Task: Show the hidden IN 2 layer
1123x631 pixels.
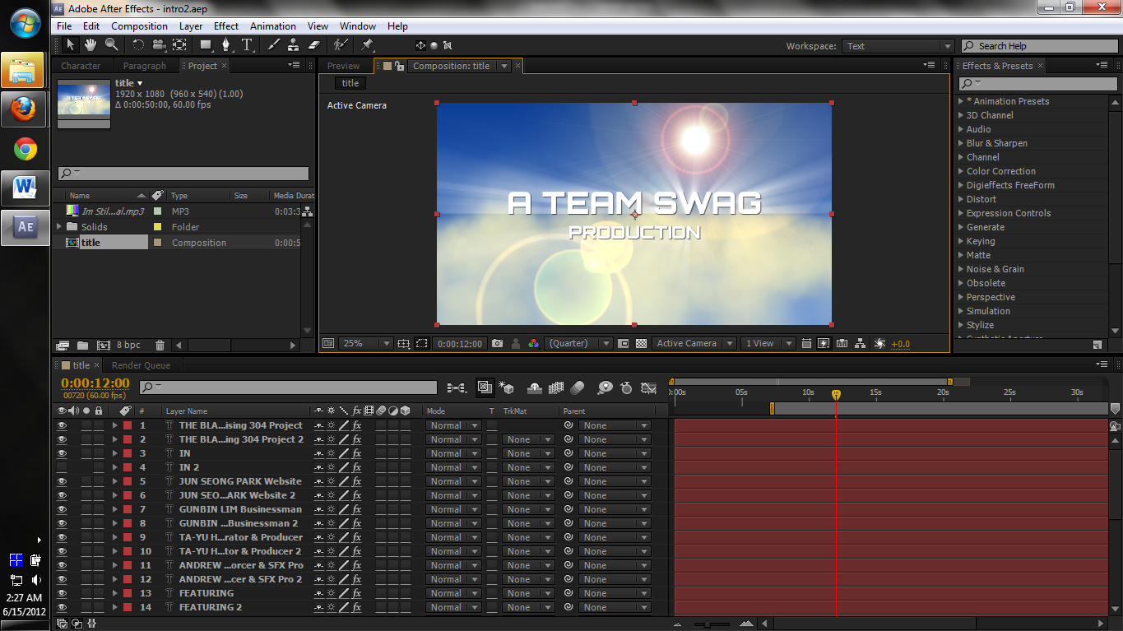Action: (62, 467)
